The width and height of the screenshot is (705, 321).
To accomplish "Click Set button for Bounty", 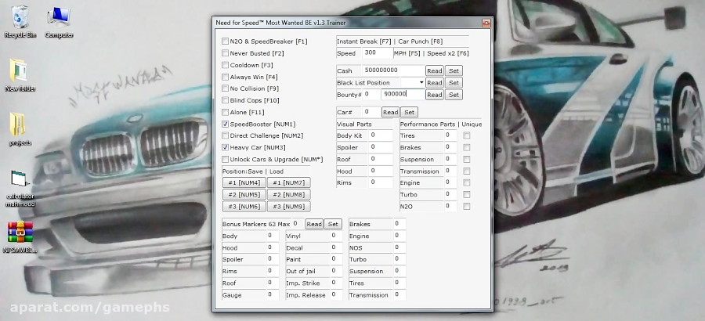I will coord(454,95).
